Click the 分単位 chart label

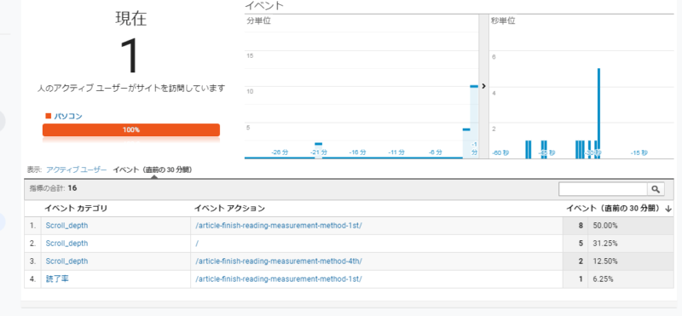[259, 20]
